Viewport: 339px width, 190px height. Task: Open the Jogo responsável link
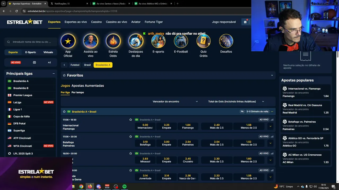tap(224, 22)
